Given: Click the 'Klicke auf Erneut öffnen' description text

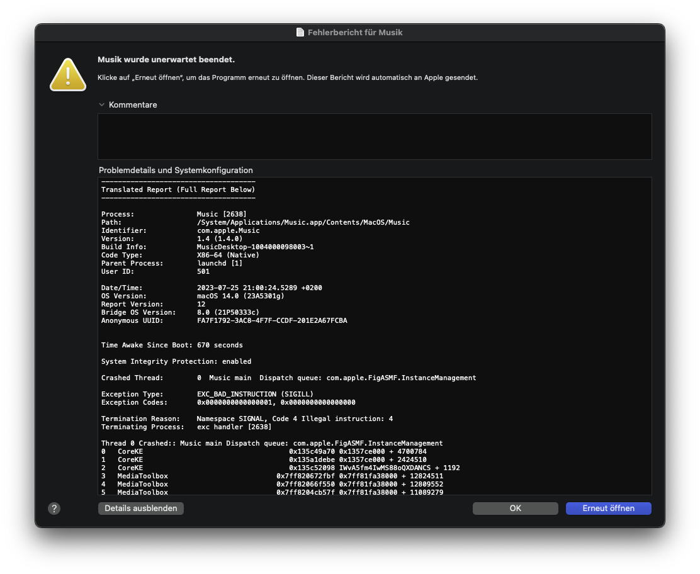Looking at the screenshot, I should pos(288,77).
